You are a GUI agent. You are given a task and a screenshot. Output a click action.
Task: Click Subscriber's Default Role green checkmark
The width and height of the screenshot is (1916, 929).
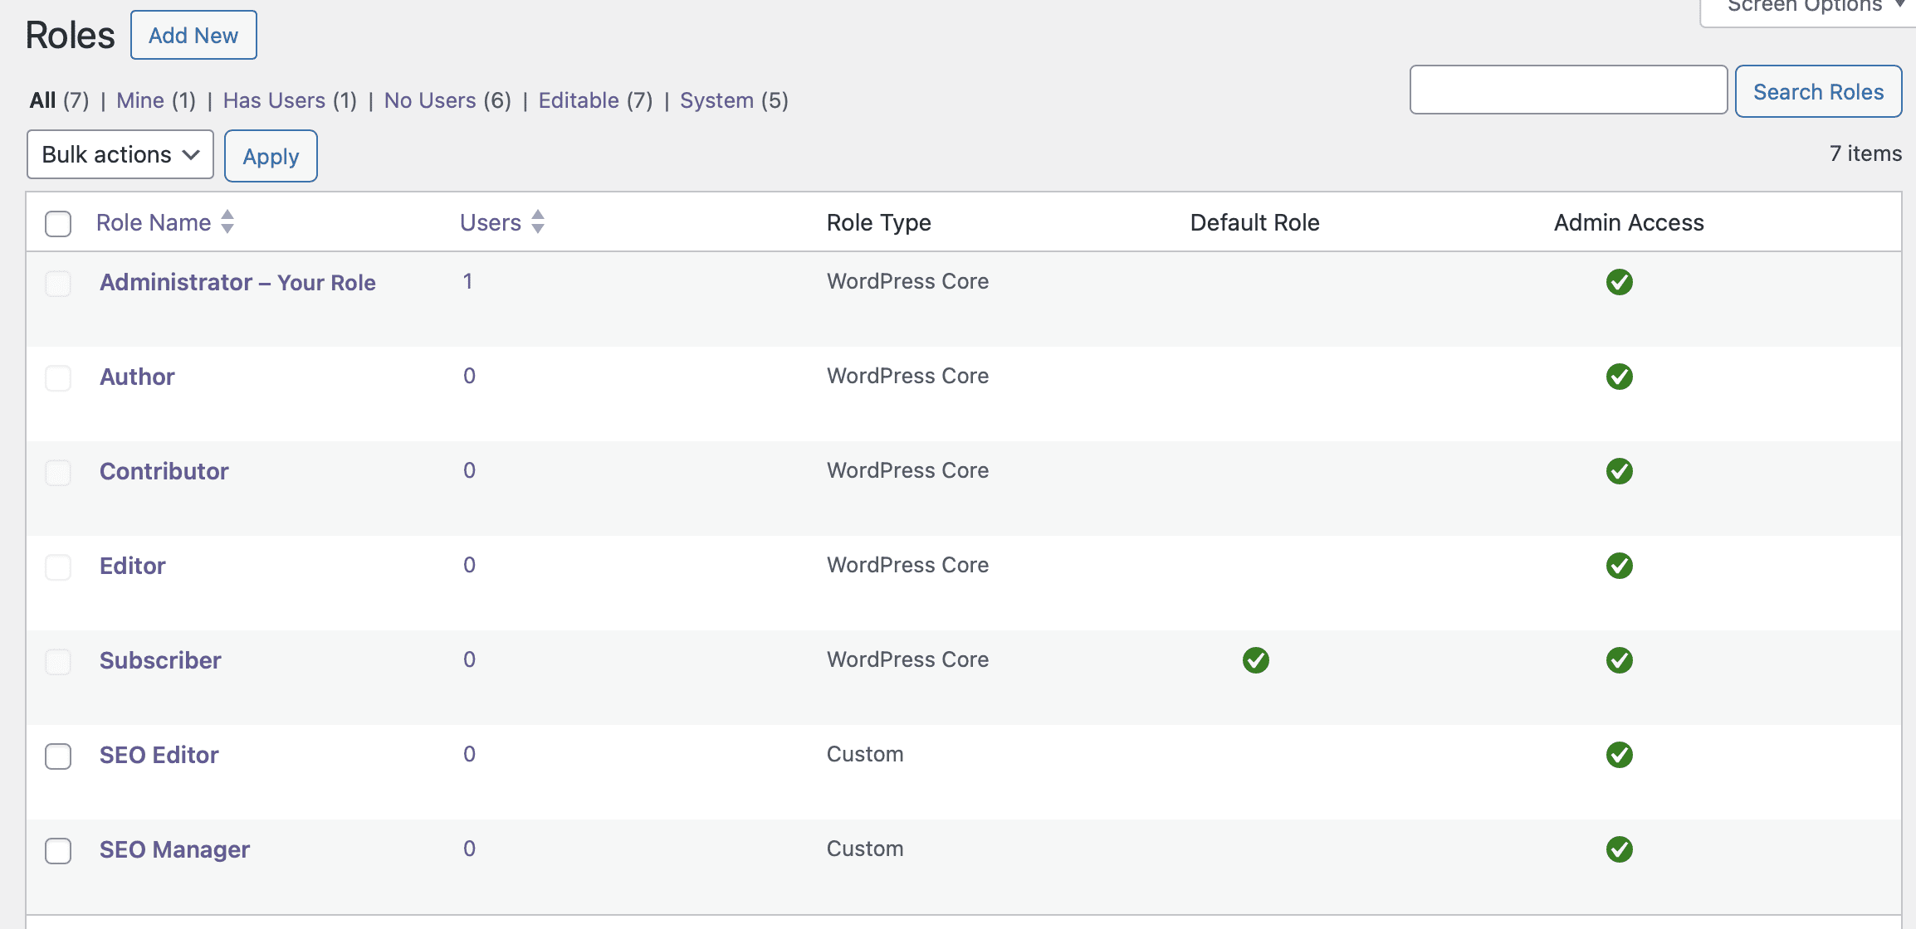pos(1255,660)
